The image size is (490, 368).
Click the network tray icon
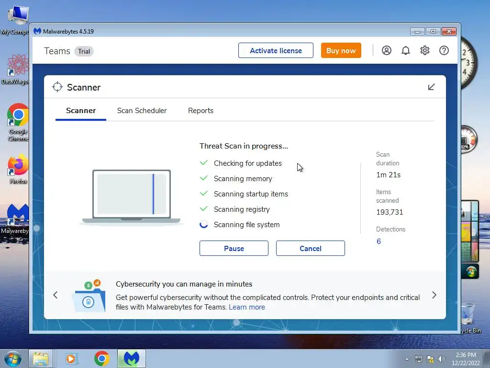click(418, 359)
